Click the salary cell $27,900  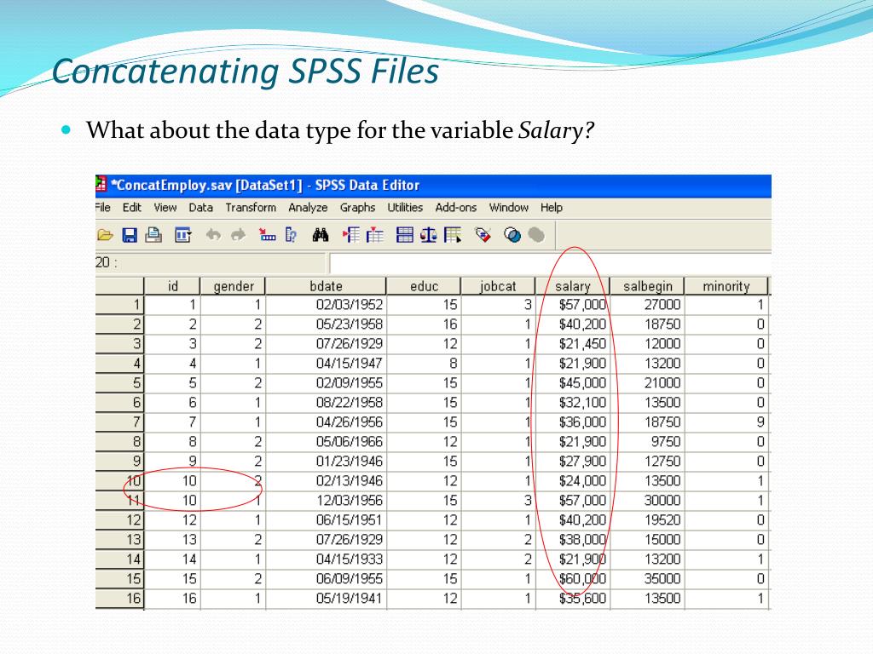pos(572,462)
